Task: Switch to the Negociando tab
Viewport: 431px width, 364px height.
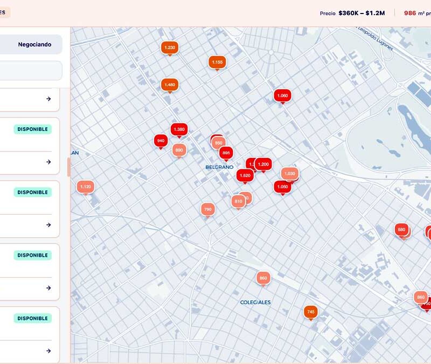Action: [34, 45]
